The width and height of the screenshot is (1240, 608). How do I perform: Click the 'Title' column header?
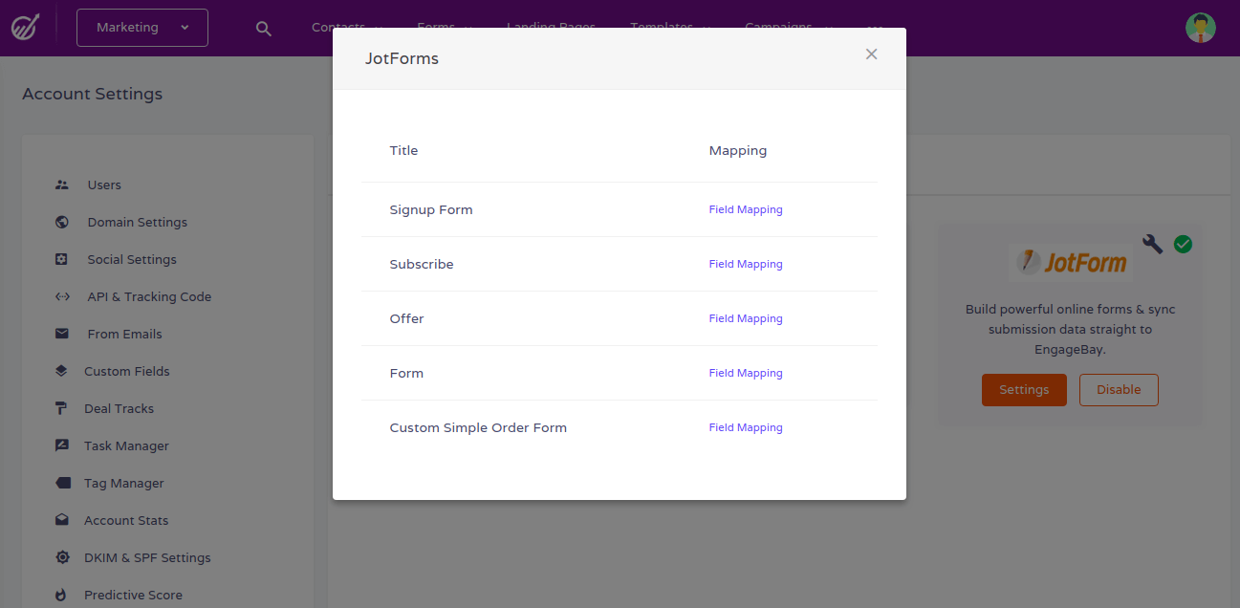tap(403, 150)
